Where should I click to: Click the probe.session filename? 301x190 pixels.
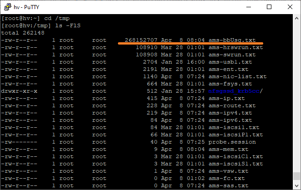pos(232,142)
